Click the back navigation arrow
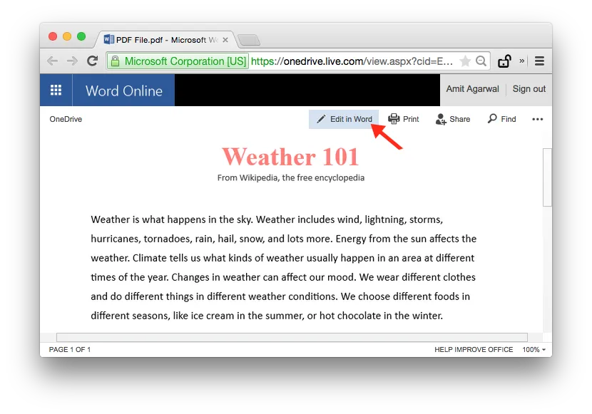The image size is (592, 414). (52, 61)
